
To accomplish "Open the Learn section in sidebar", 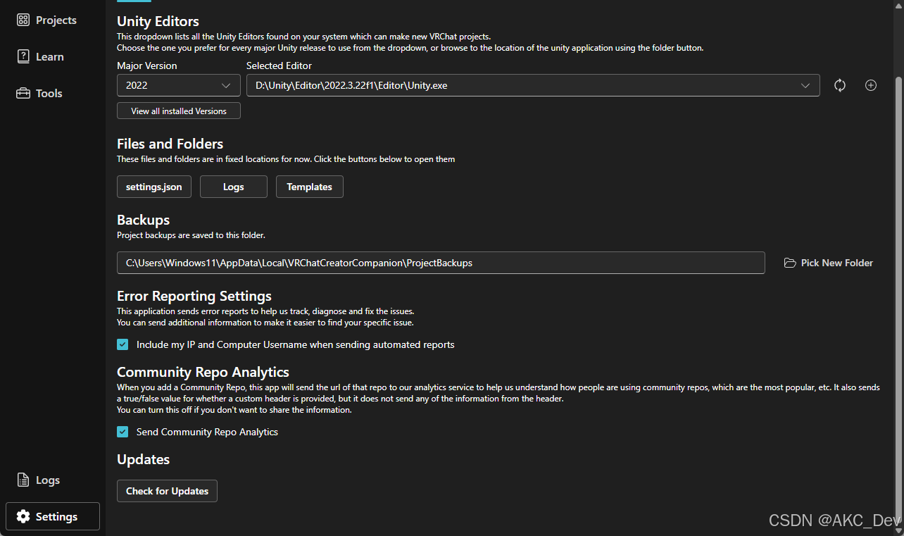I will (53, 57).
